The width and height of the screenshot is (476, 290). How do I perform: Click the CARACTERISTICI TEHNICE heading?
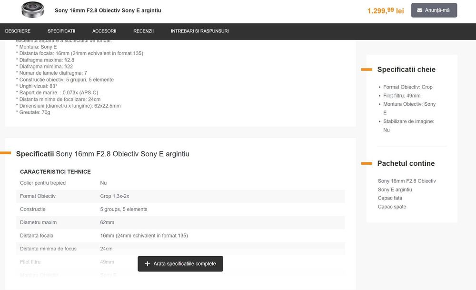click(55, 172)
